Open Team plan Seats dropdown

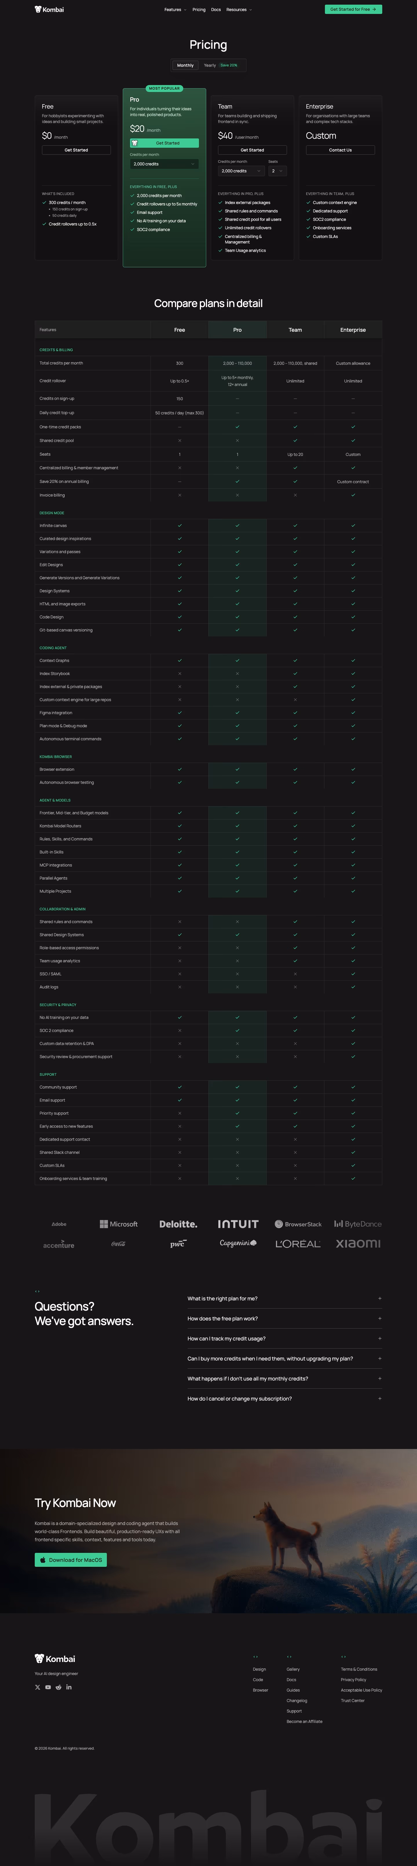tap(277, 171)
